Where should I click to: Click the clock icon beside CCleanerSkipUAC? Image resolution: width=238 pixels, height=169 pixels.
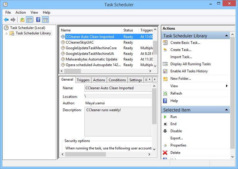point(63,42)
